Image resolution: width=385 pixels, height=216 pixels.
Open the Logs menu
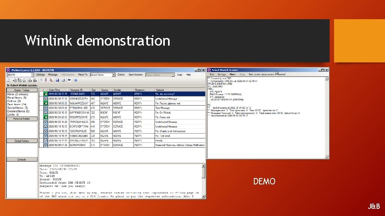tap(180, 75)
